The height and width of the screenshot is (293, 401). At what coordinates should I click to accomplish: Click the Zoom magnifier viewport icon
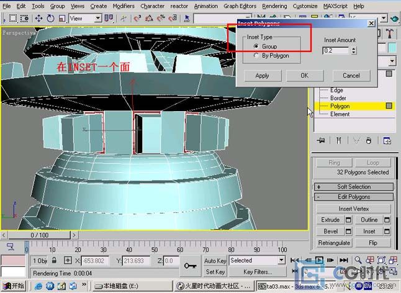pos(358,260)
